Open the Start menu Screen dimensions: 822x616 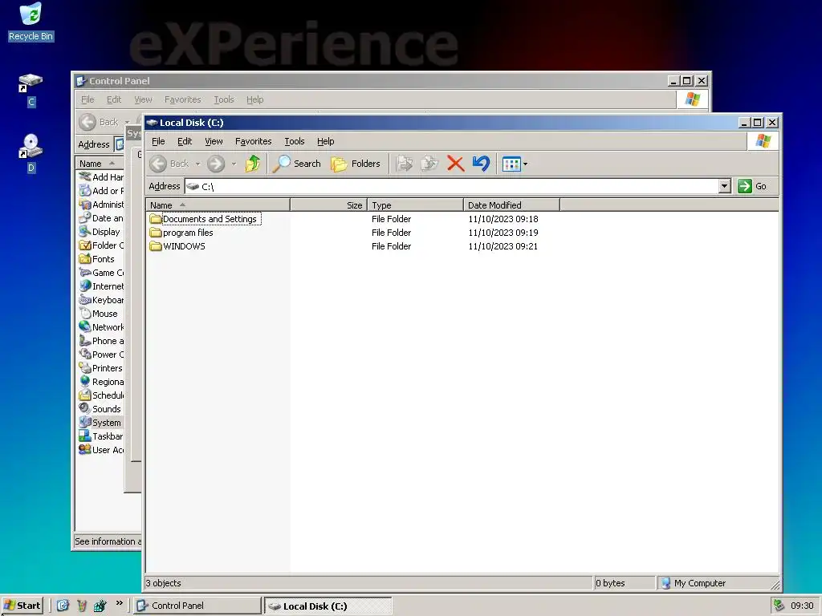tap(22, 606)
